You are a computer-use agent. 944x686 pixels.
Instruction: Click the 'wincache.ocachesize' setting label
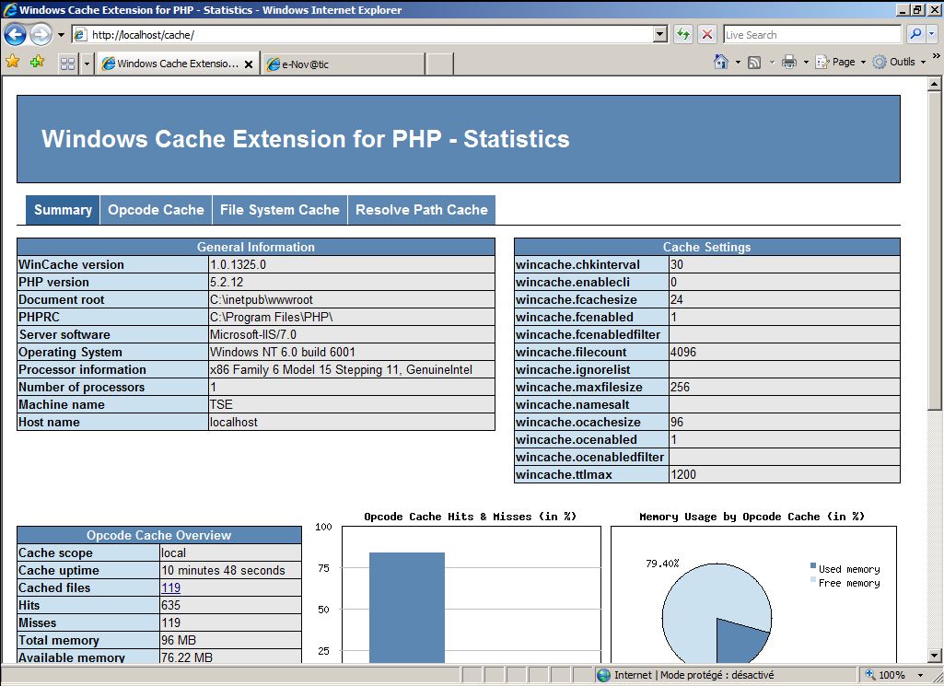578,422
